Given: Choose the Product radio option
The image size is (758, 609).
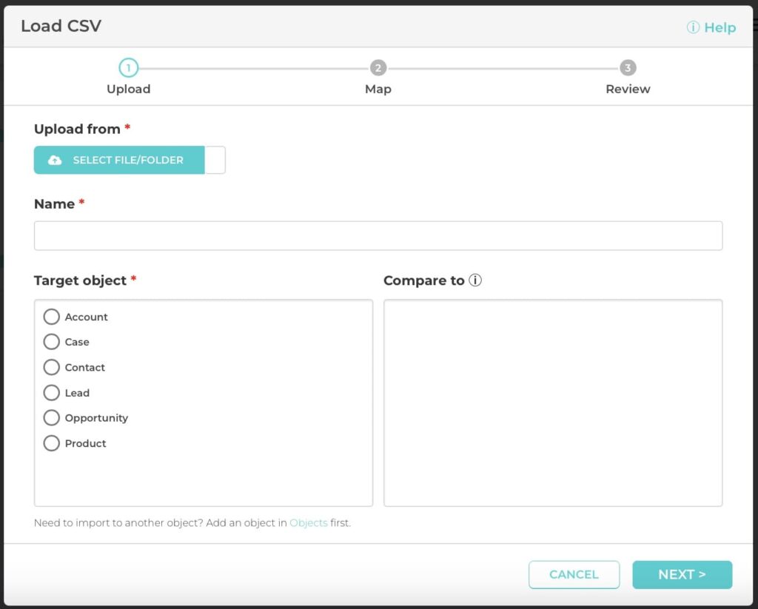Looking at the screenshot, I should click(x=51, y=443).
